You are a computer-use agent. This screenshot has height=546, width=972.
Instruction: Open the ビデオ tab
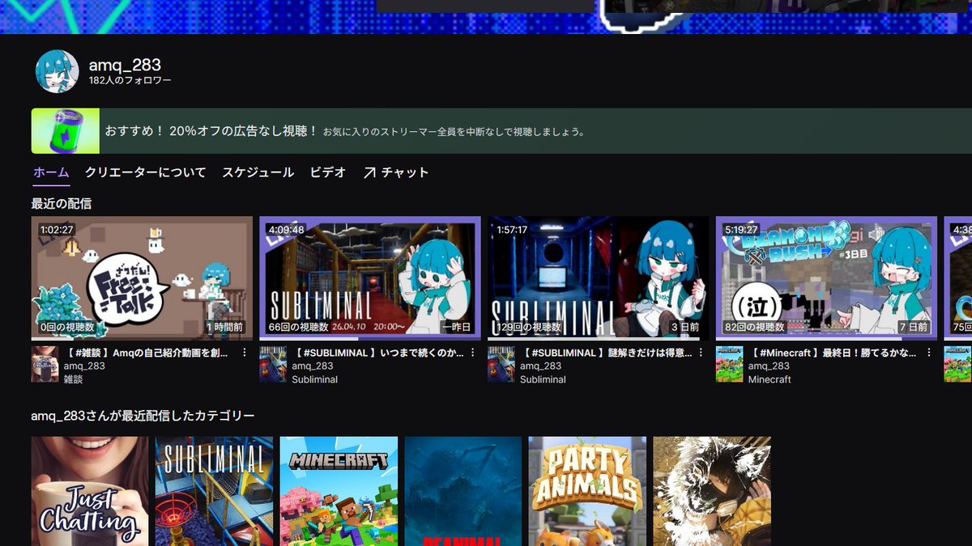[328, 172]
